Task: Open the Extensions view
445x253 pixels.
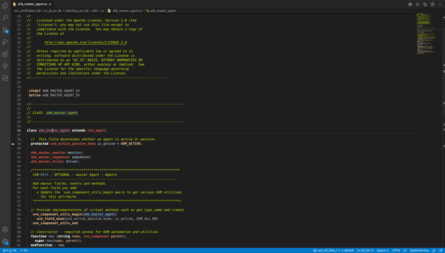Action: (x=5, y=54)
